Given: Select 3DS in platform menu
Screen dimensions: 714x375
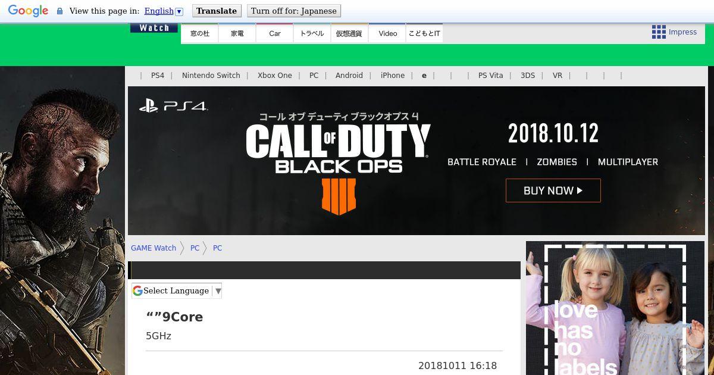Looking at the screenshot, I should [x=528, y=76].
